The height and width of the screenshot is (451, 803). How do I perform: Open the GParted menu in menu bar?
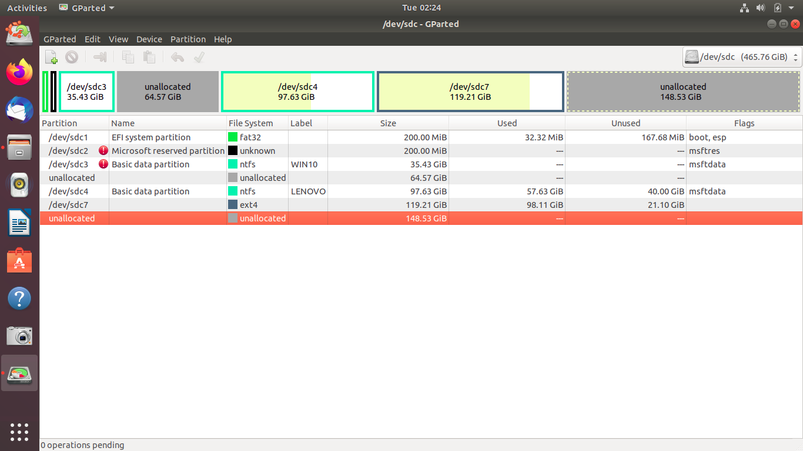pyautogui.click(x=60, y=39)
